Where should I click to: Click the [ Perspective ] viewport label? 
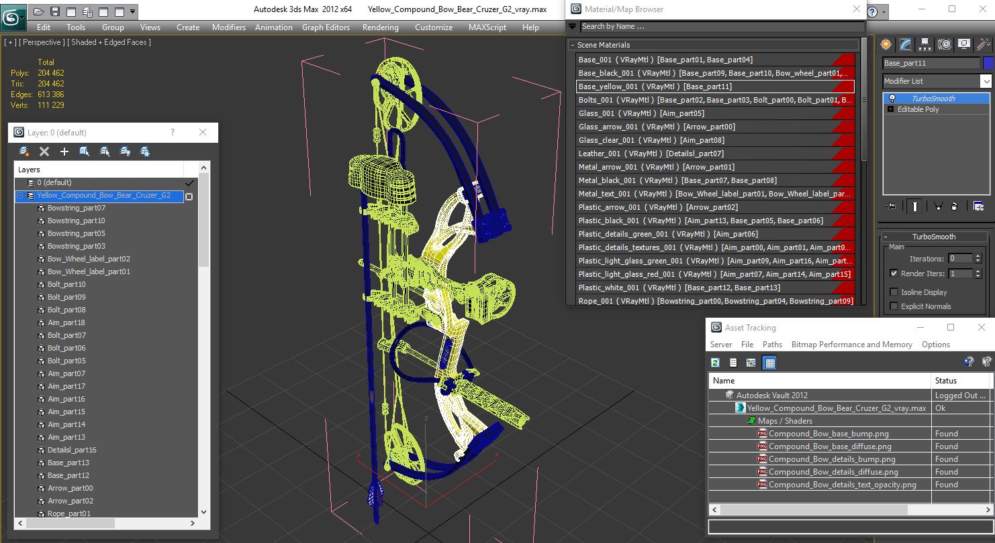tap(43, 42)
